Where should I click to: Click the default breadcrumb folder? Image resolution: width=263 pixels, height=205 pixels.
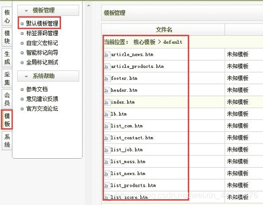tap(173, 42)
